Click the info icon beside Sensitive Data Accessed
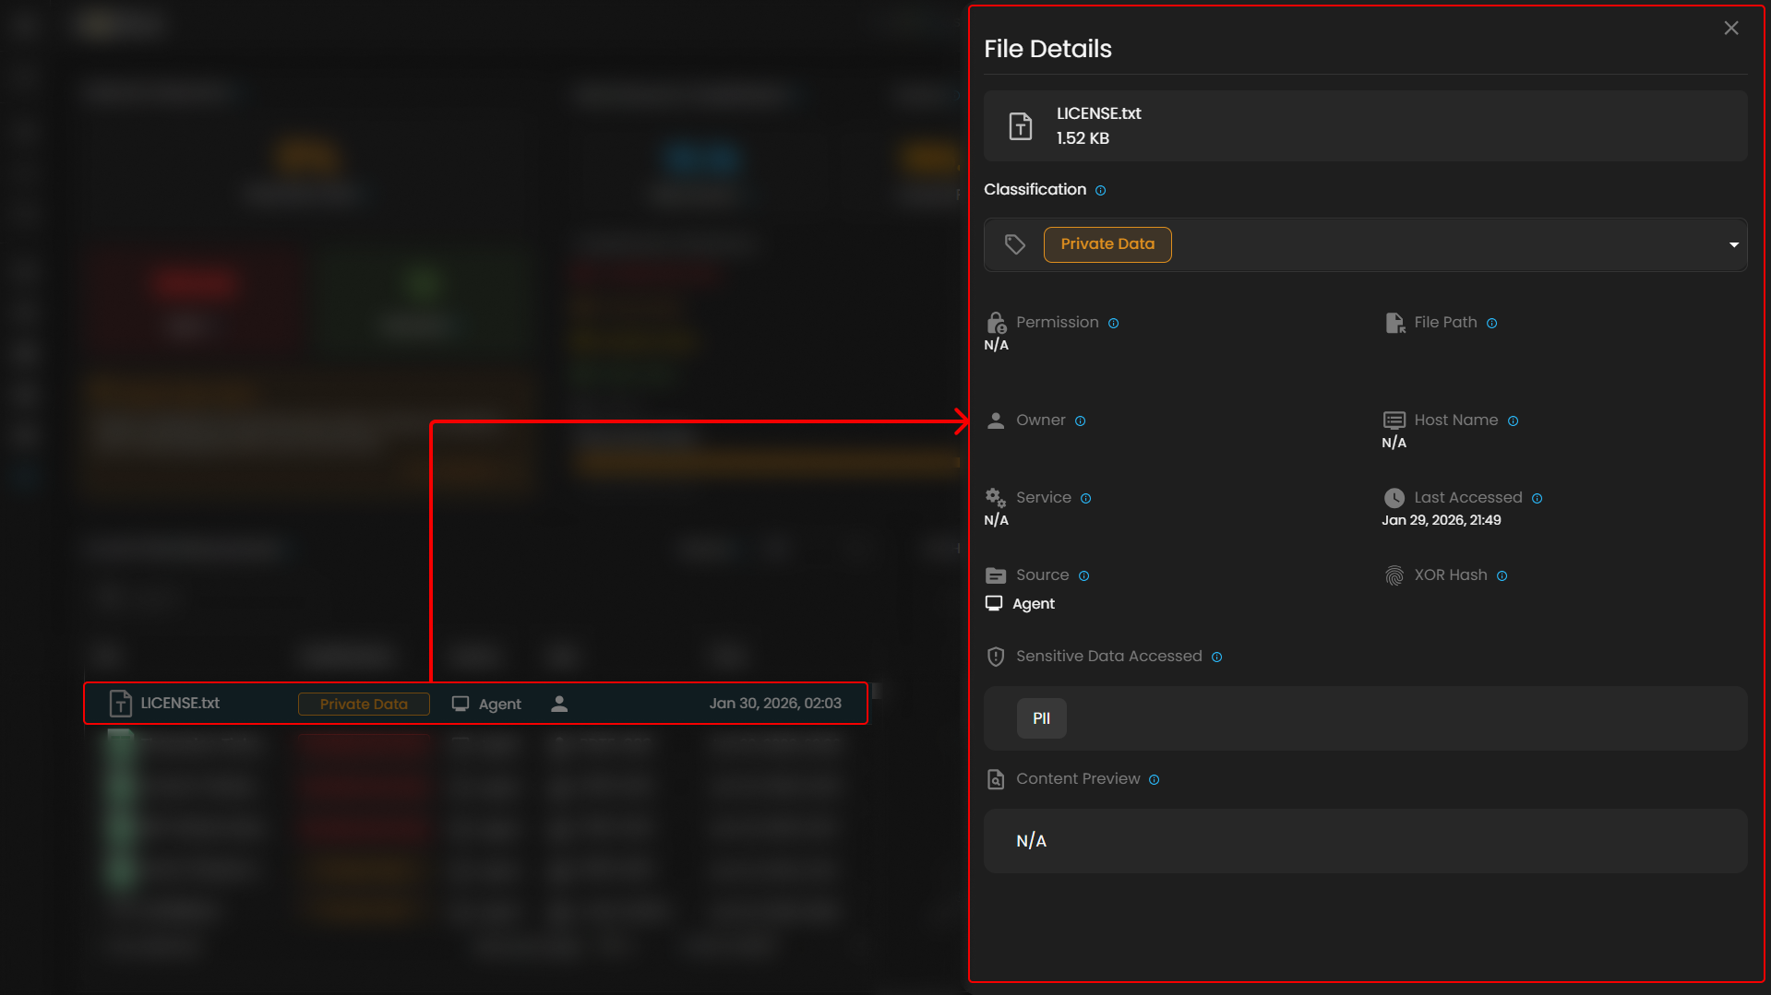1771x995 pixels. [x=1216, y=657]
